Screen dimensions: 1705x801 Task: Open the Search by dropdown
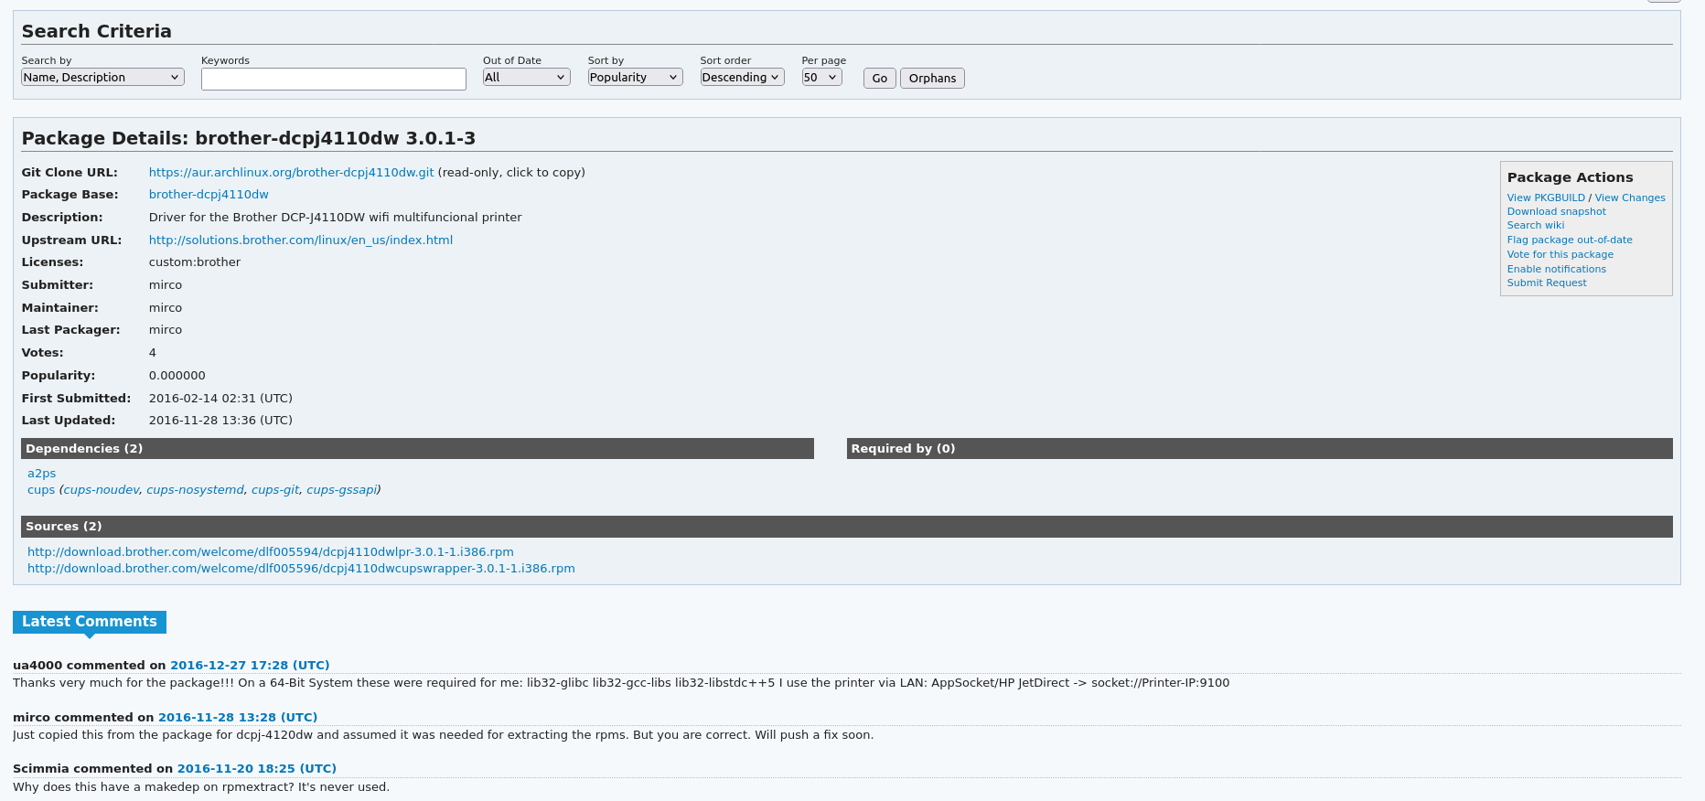pyautogui.click(x=102, y=78)
